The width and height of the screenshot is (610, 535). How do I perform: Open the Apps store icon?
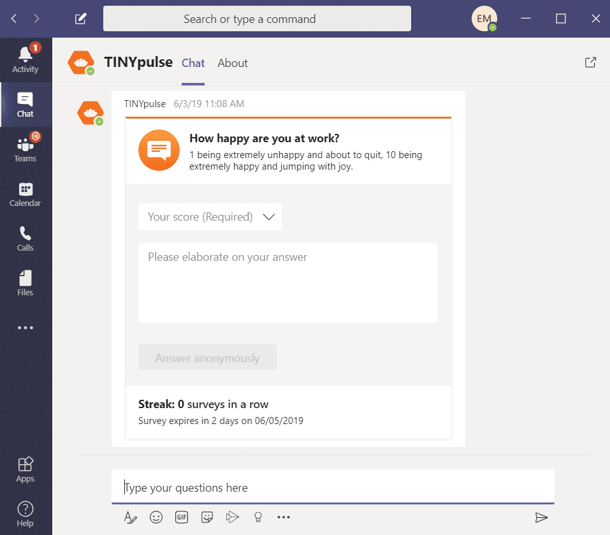click(x=25, y=469)
